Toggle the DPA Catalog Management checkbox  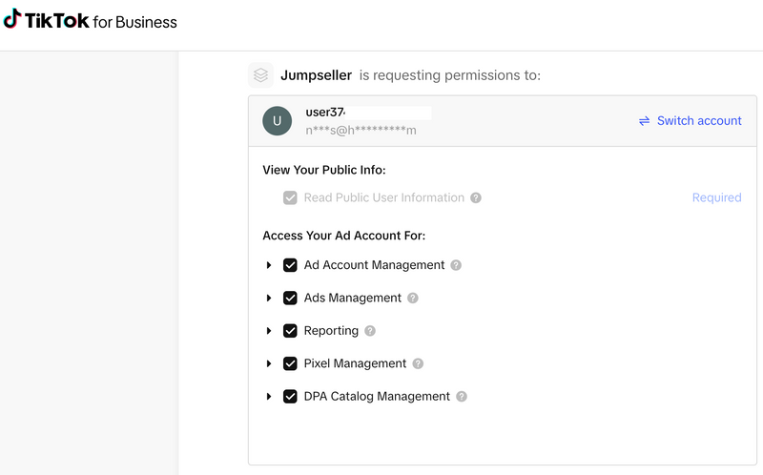point(290,397)
